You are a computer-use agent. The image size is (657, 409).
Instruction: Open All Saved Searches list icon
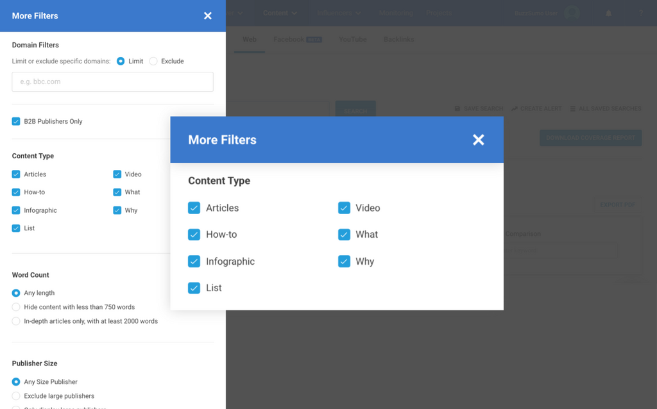point(573,109)
